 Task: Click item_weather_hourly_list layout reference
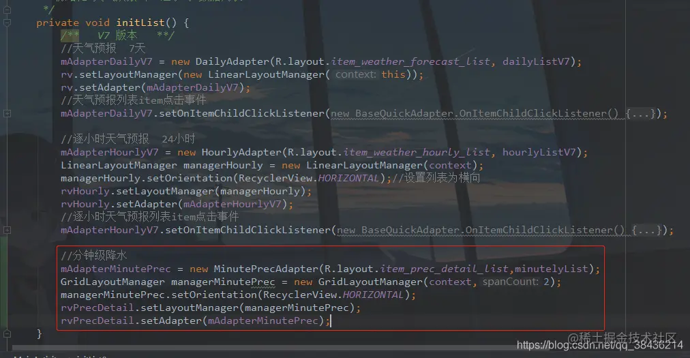click(x=417, y=152)
